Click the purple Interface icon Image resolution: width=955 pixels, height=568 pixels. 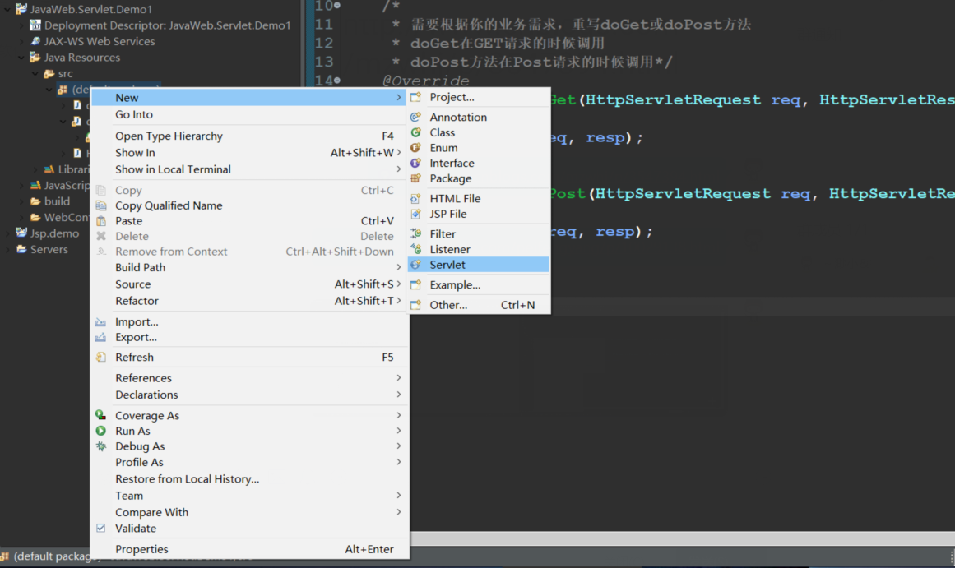416,163
